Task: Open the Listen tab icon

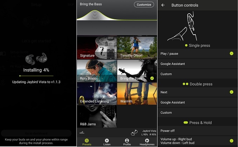Action: coord(107,140)
